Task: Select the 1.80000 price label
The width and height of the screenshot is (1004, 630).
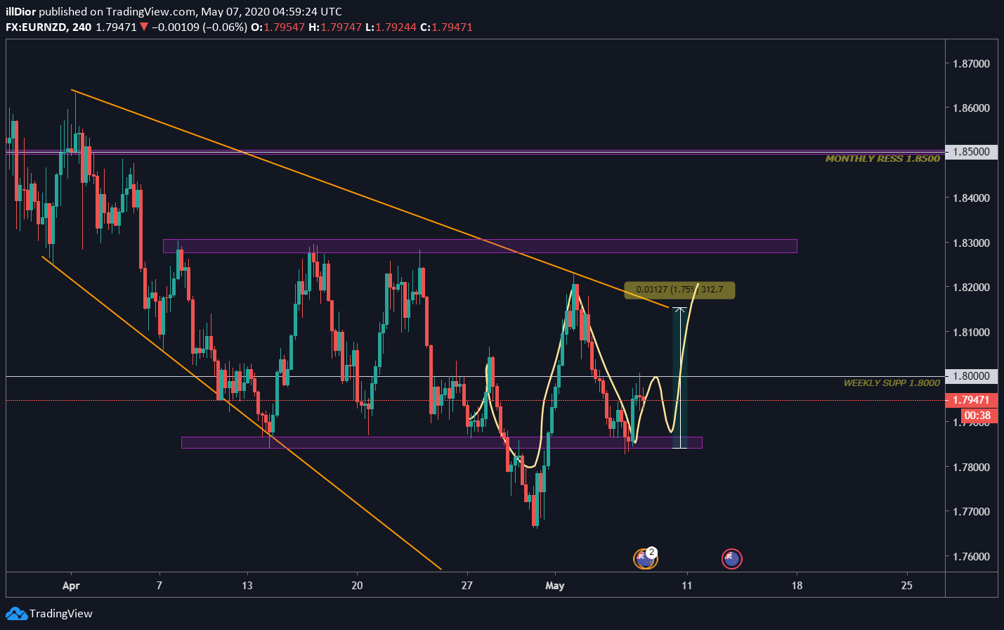Action: (x=972, y=376)
